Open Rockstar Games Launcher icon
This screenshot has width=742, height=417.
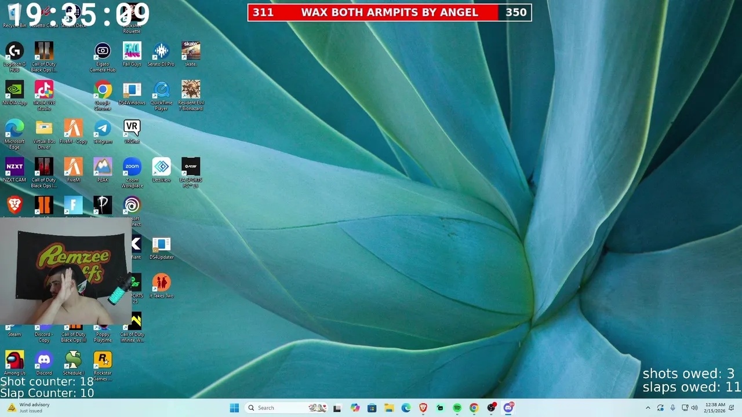pyautogui.click(x=103, y=365)
